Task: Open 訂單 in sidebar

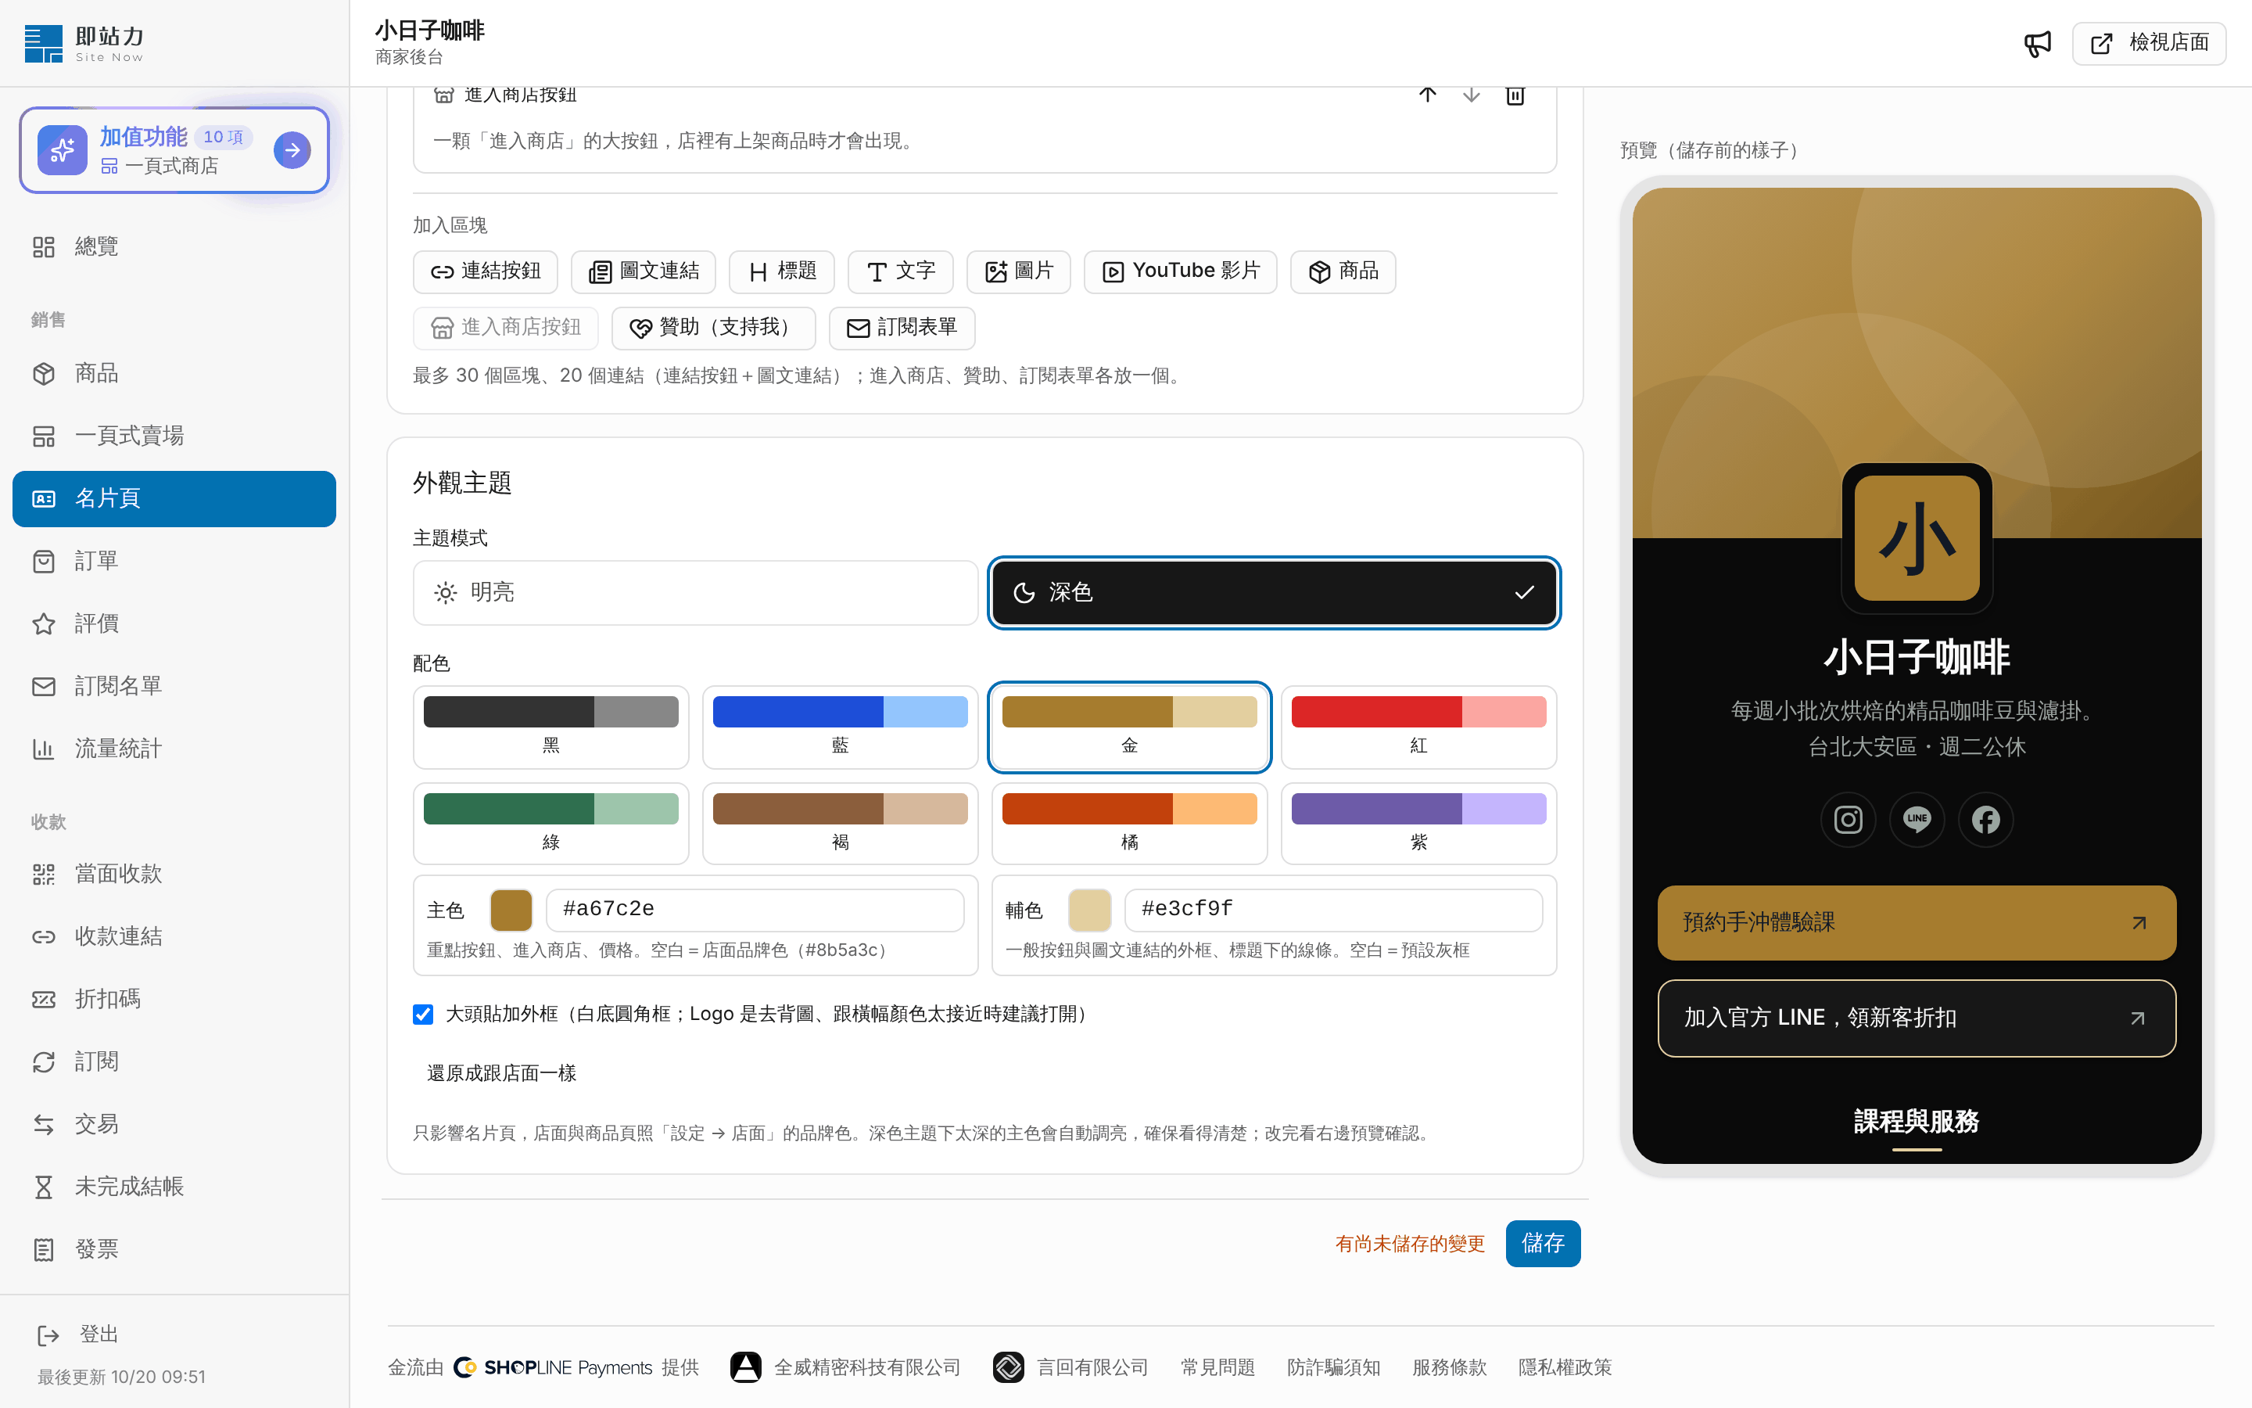Action: point(174,562)
